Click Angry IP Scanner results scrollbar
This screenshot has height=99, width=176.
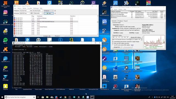(x=98, y=25)
